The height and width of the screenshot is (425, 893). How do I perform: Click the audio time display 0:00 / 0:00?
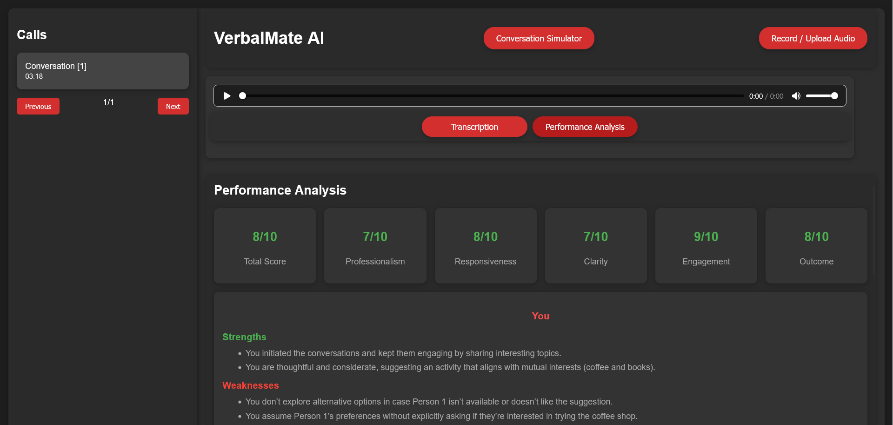pos(766,96)
